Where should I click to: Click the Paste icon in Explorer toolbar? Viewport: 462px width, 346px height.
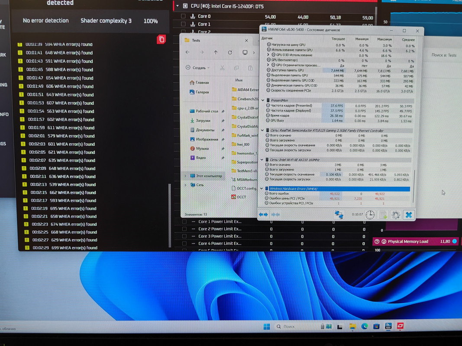click(x=250, y=68)
